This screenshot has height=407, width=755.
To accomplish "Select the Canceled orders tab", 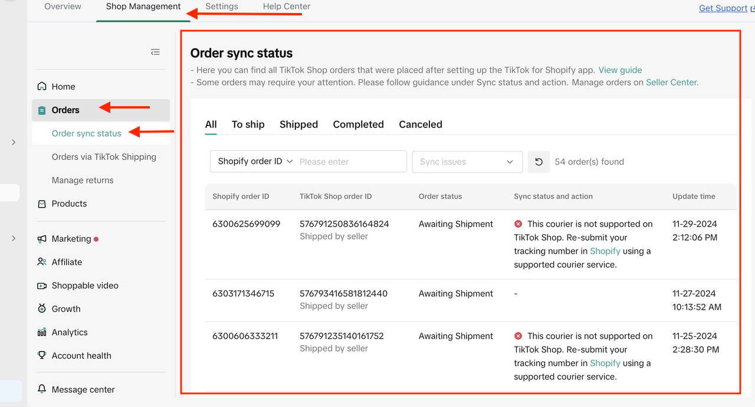I will (x=420, y=124).
